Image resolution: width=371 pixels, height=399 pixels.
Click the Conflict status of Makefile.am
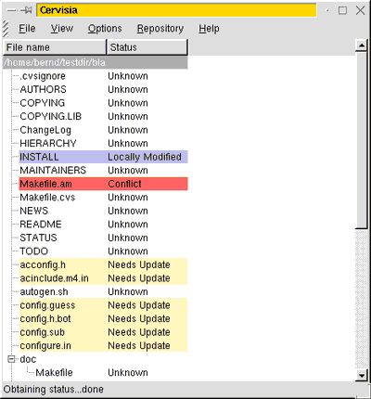click(x=124, y=184)
